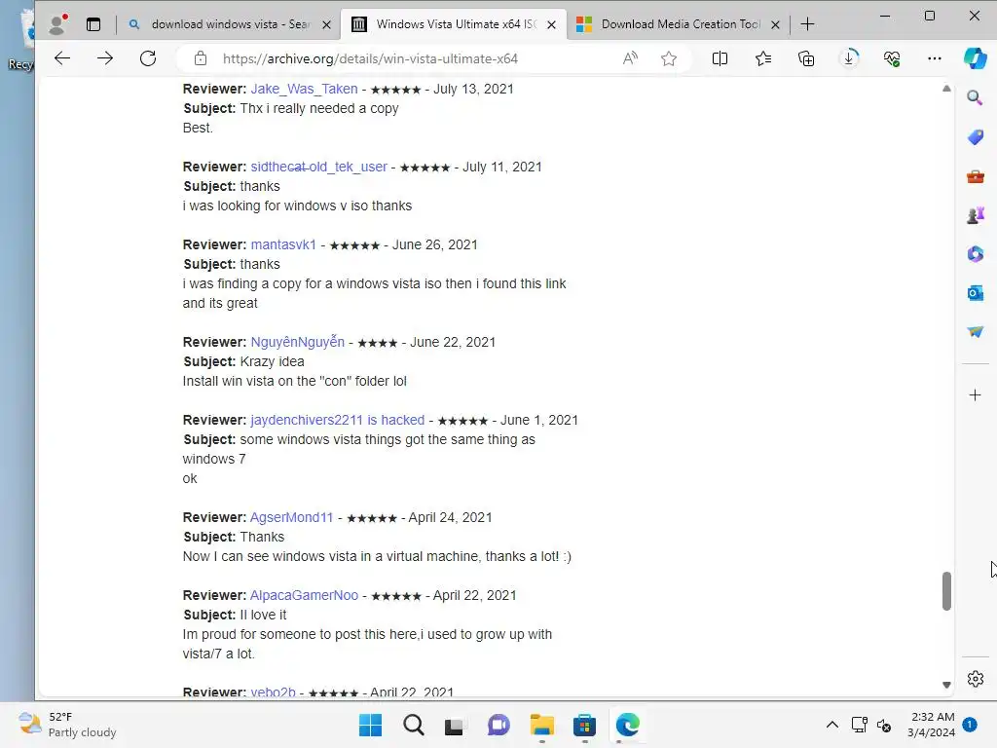Open Settings and more menu
The image size is (997, 748).
tap(934, 58)
